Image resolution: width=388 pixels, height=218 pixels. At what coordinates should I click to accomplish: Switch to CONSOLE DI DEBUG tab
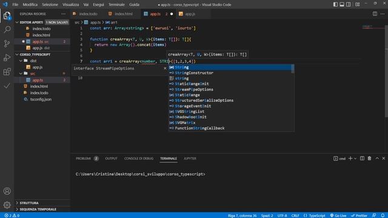(x=139, y=159)
